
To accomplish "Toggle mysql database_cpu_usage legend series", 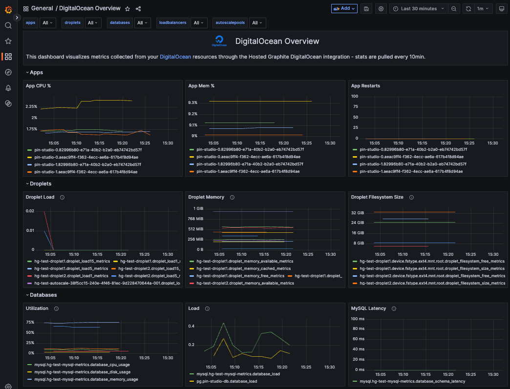I will 82,365.
